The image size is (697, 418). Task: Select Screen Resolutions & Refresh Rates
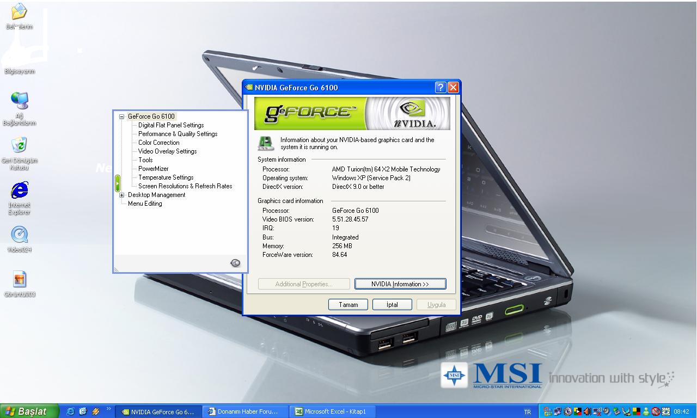point(185,186)
